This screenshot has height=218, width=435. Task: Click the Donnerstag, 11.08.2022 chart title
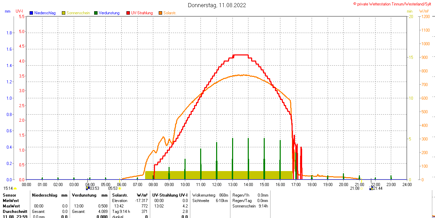[x=217, y=5]
